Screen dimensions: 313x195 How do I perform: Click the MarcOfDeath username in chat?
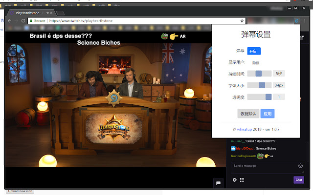click(x=245, y=148)
